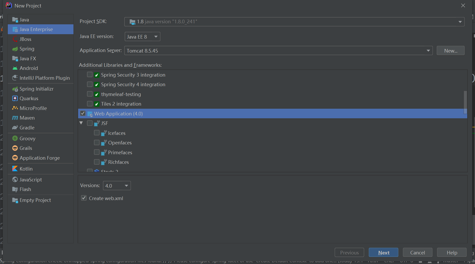The image size is (475, 264).
Task: Open the Application Server dropdown
Action: 278,51
